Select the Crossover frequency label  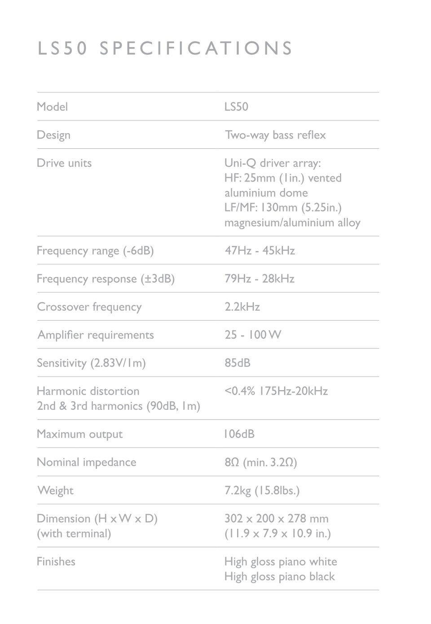tap(89, 307)
